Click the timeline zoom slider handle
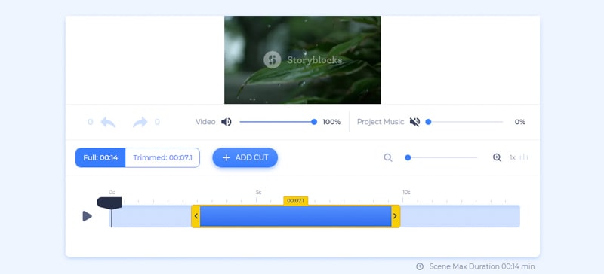Viewport: 604px width, 274px height. [408, 157]
